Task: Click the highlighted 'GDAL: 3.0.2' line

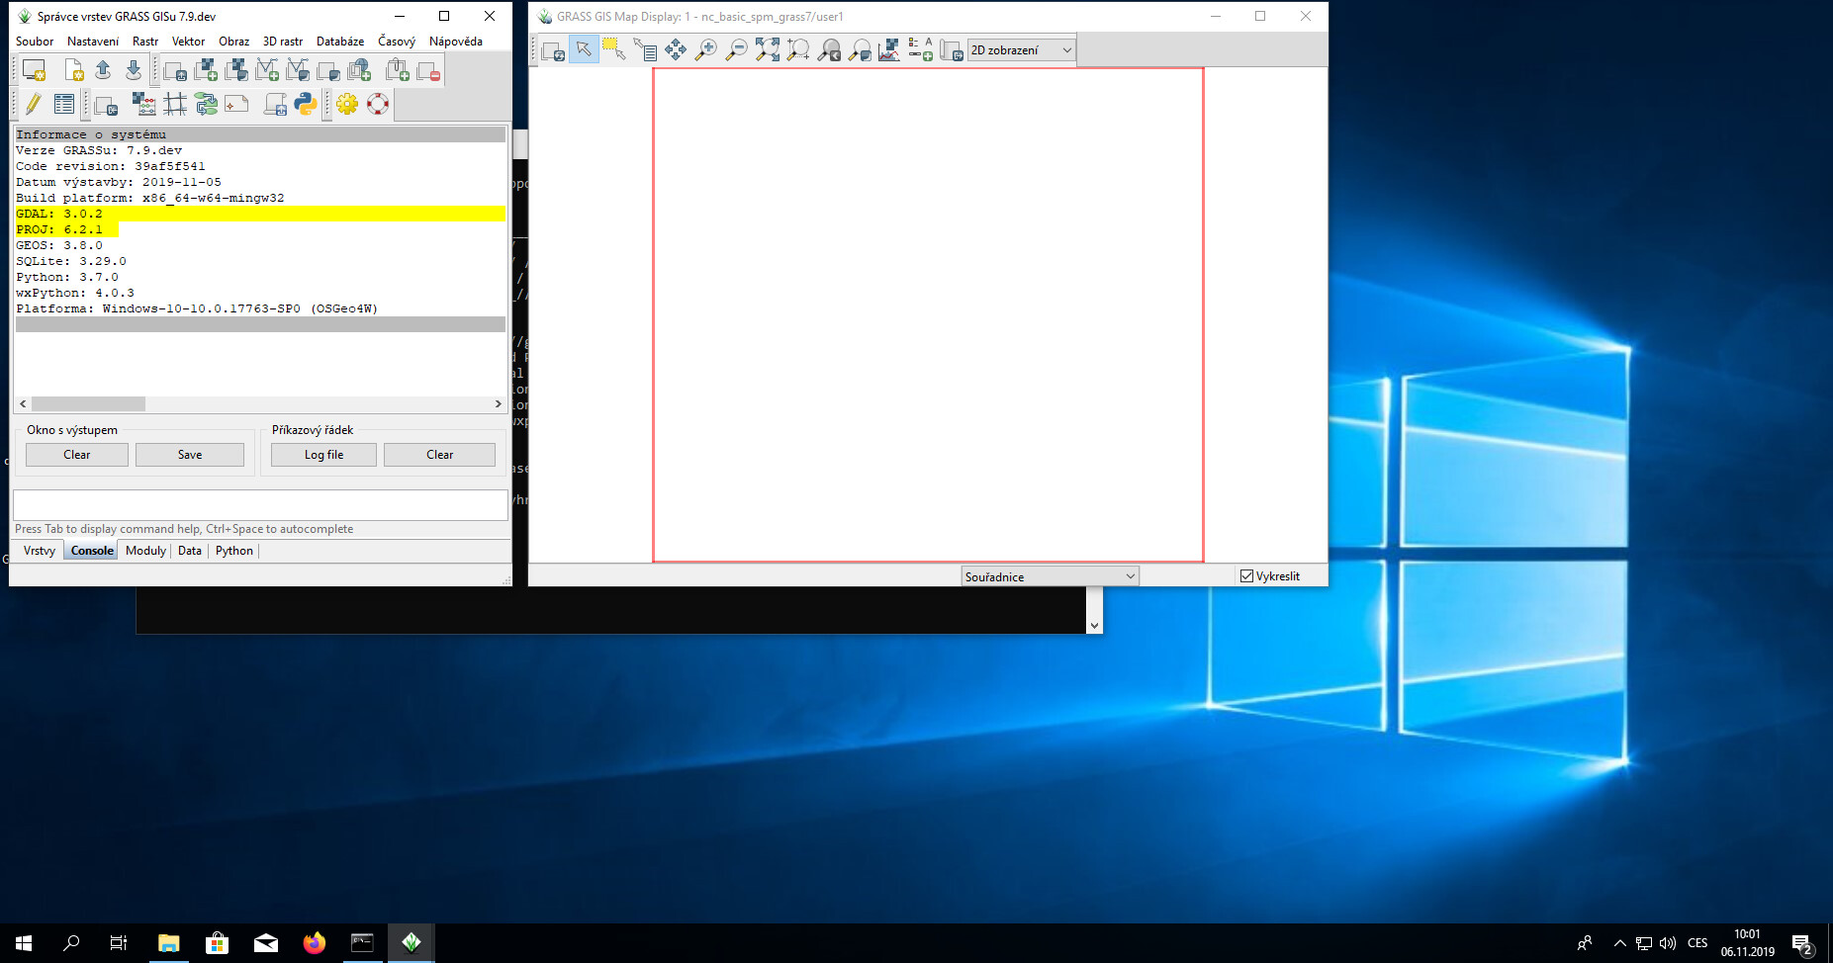Action: (260, 214)
